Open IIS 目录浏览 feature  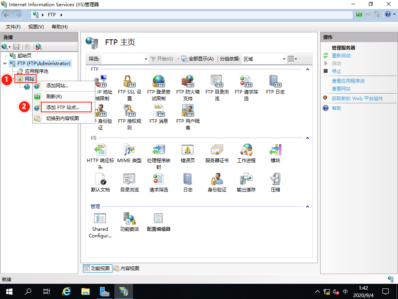click(x=130, y=182)
